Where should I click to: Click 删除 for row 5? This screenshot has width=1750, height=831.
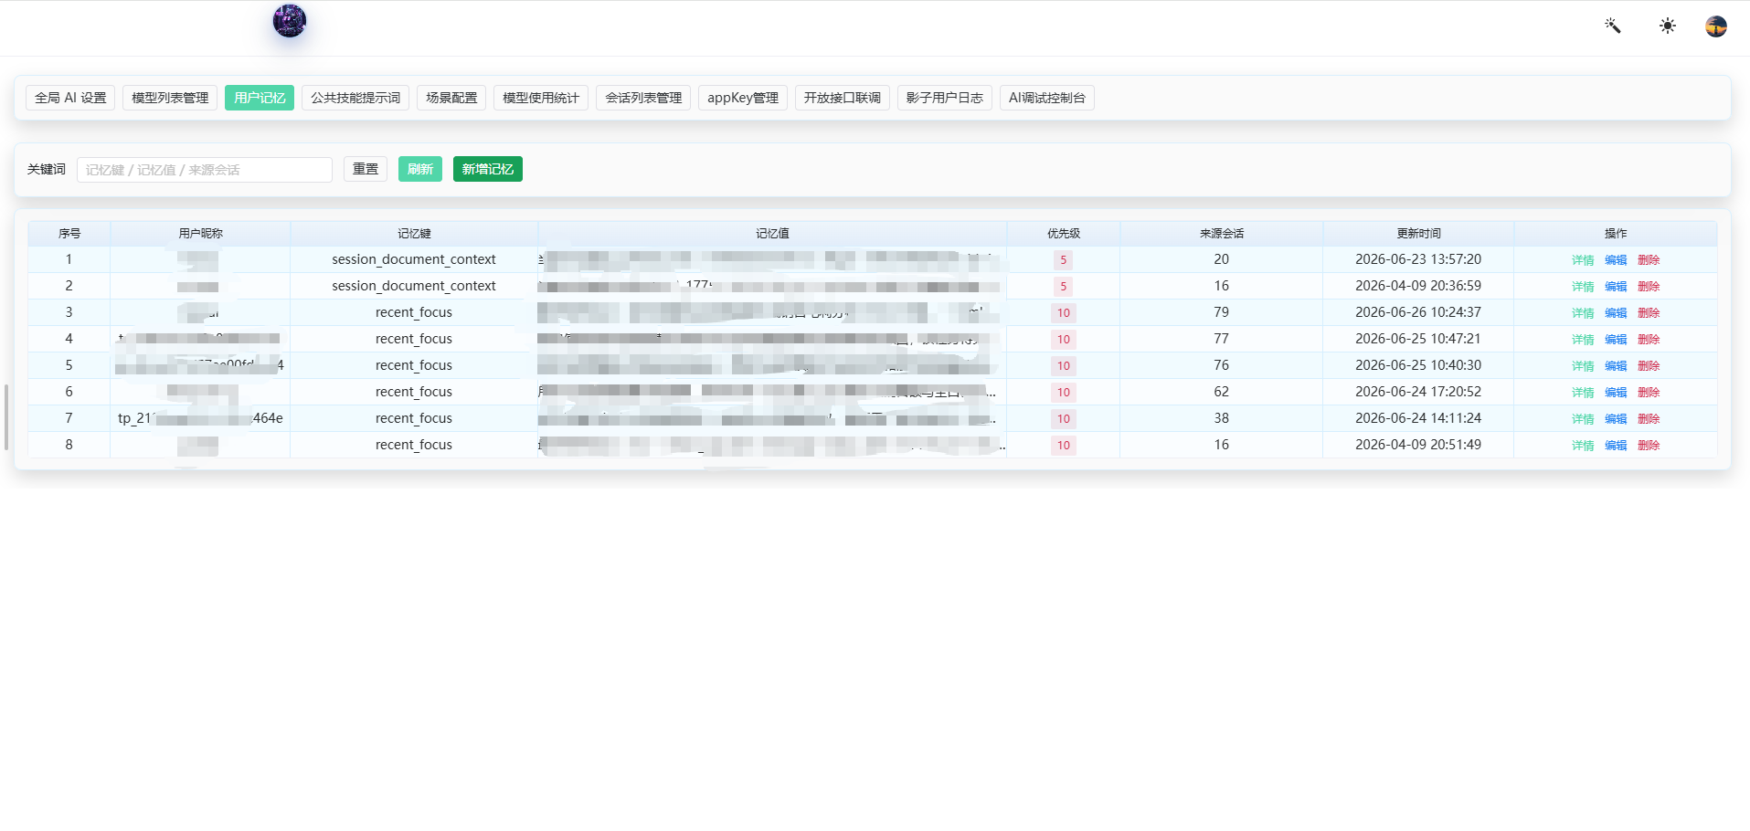(1649, 366)
